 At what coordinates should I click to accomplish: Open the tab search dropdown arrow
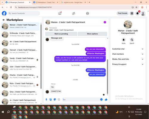2,2
